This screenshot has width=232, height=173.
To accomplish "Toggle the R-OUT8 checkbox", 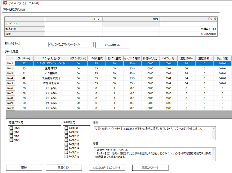I will [66, 128].
